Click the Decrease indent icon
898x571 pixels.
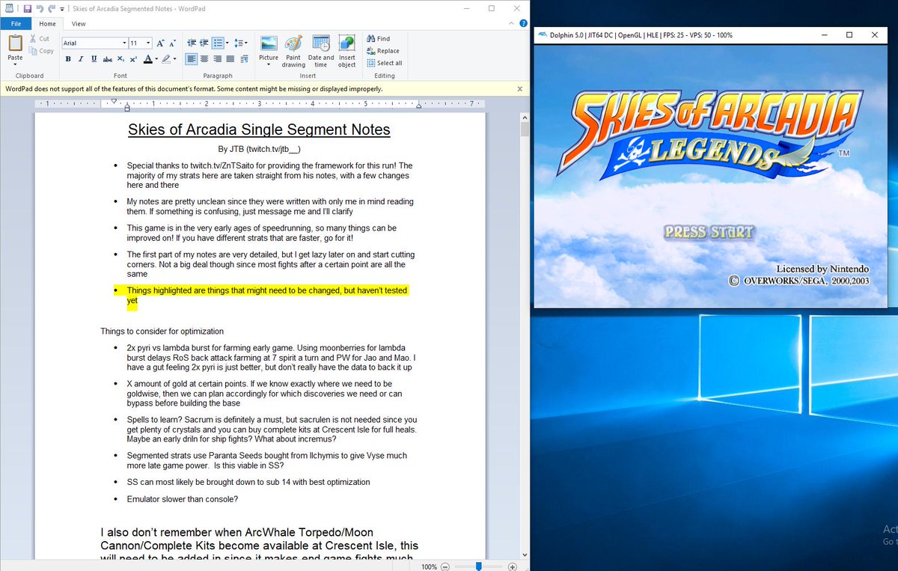(x=192, y=43)
